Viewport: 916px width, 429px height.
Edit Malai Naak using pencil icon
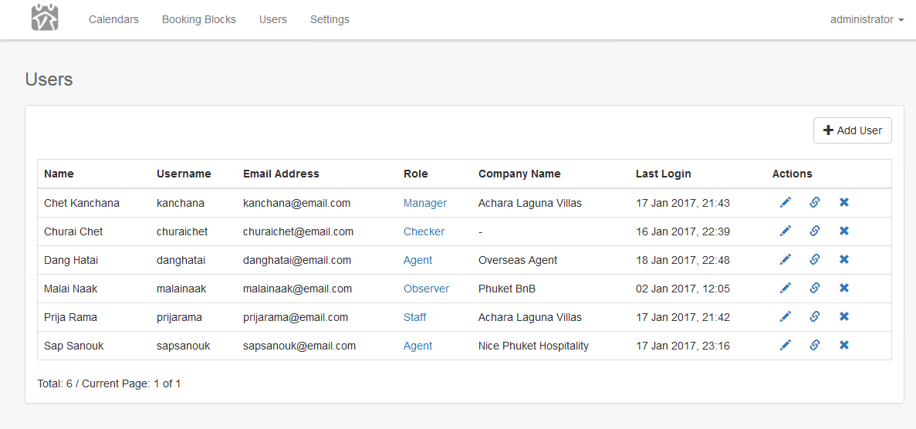click(x=786, y=289)
